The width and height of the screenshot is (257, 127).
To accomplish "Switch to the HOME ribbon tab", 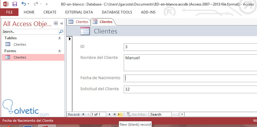I will tap(29, 12).
